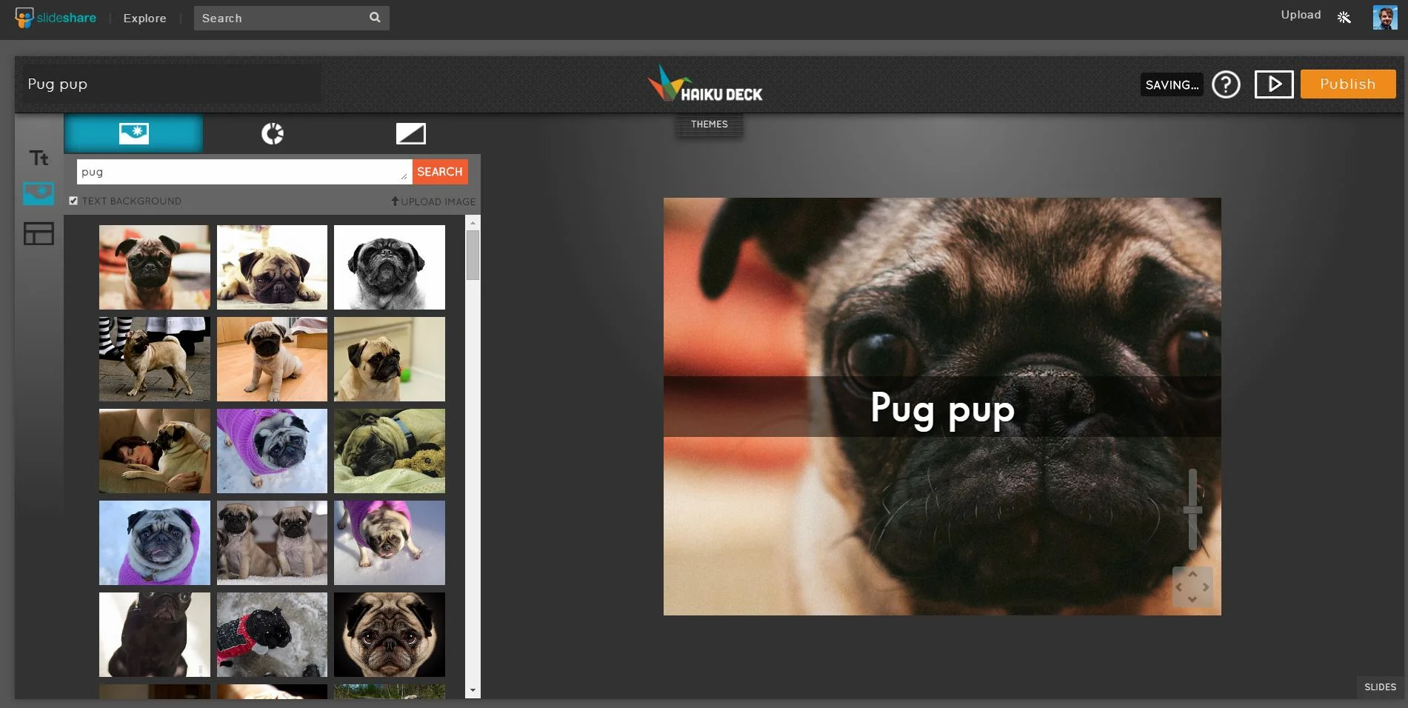Select the black pug in red sweater thumbnail
Viewport: 1408px width, 708px height.
point(272,635)
